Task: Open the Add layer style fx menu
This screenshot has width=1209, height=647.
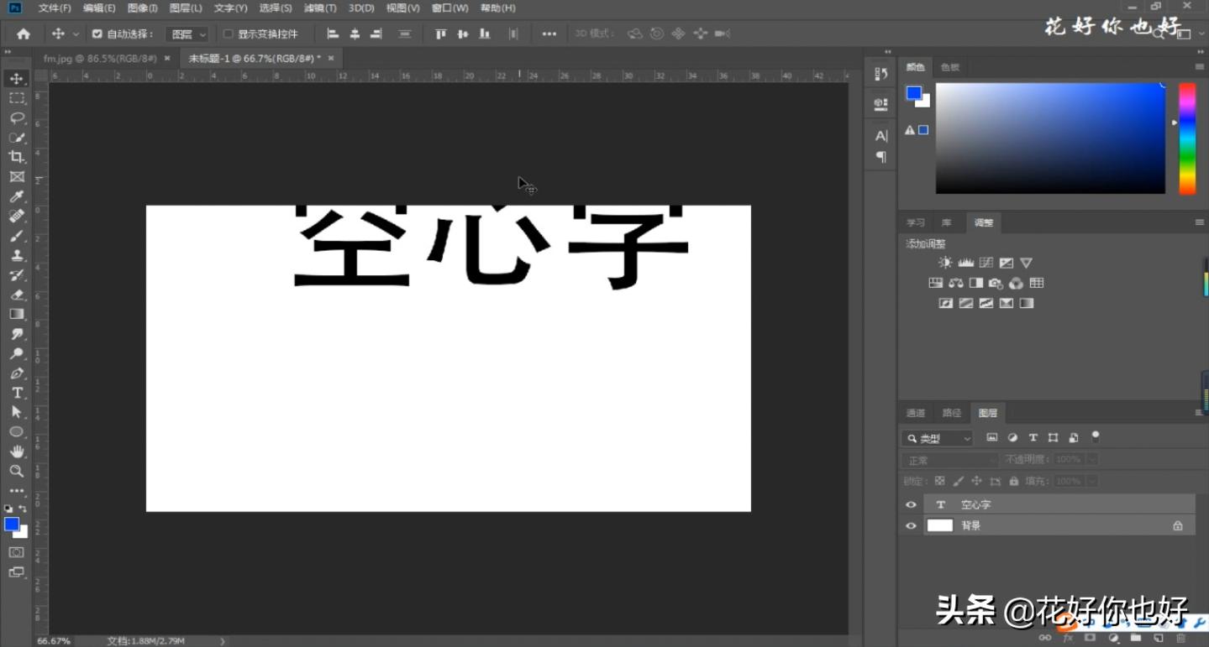Action: pyautogui.click(x=1068, y=638)
